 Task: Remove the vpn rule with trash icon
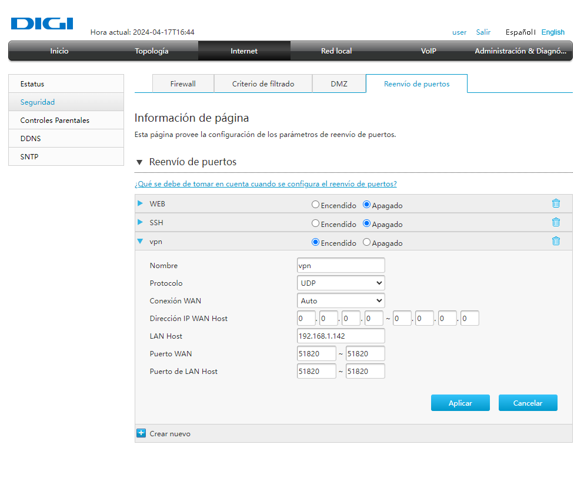pyautogui.click(x=556, y=241)
